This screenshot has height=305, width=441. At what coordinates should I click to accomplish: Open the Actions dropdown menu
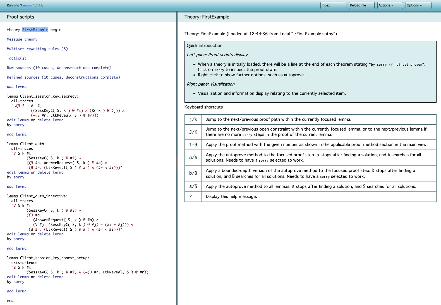tap(390, 5)
